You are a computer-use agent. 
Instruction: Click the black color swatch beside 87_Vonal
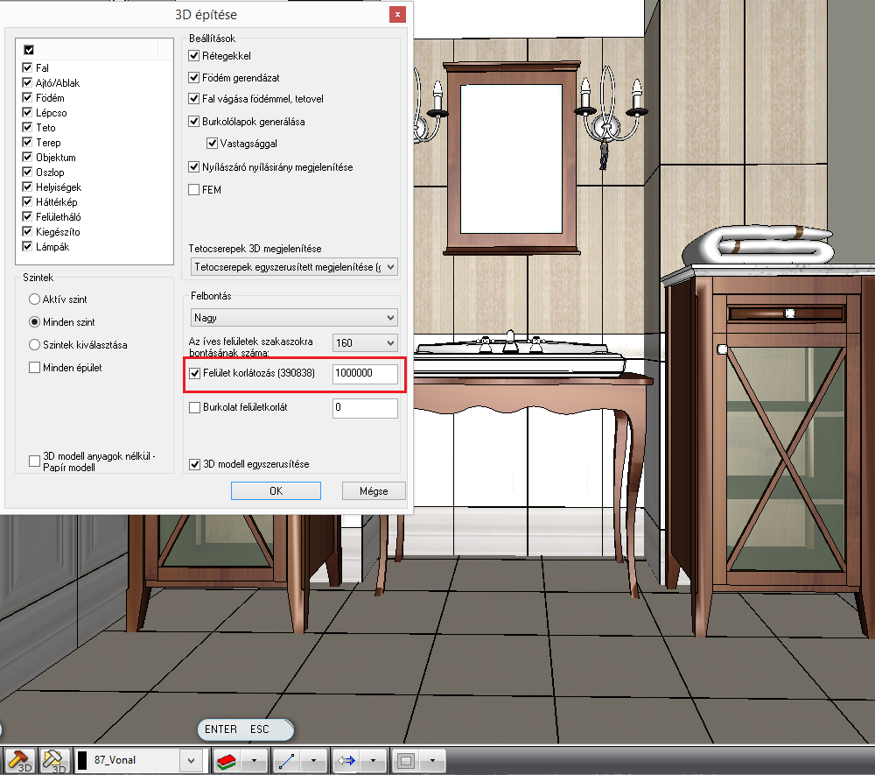(82, 760)
